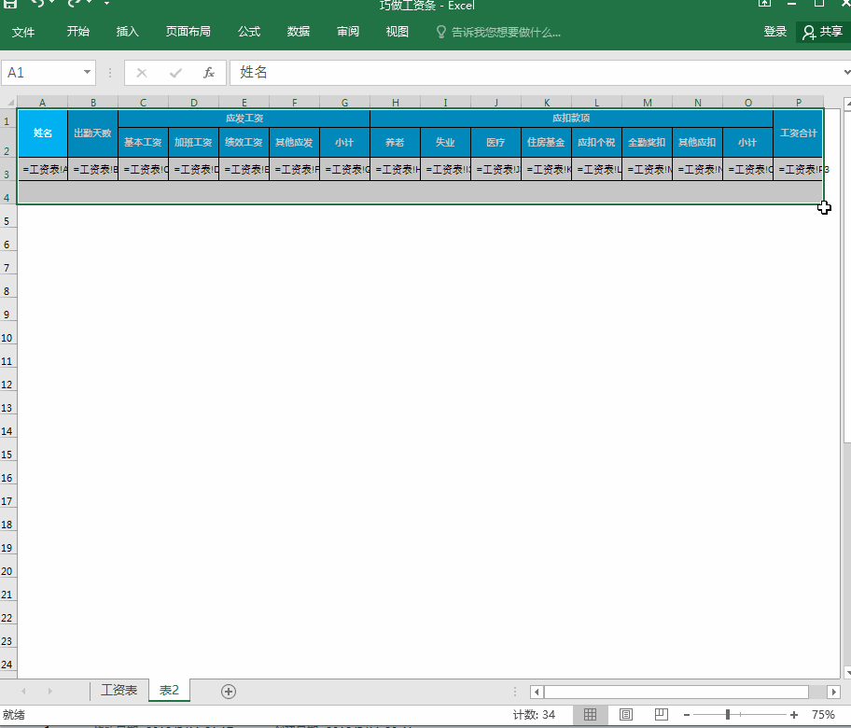This screenshot has height=728, width=851.
Task: Open zoom dialog via 75% label
Action: tap(823, 715)
